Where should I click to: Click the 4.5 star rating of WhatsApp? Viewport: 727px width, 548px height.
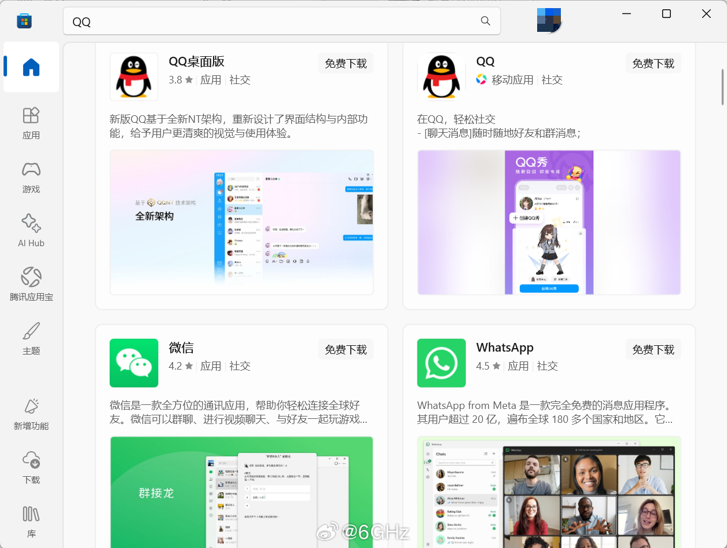[488, 366]
